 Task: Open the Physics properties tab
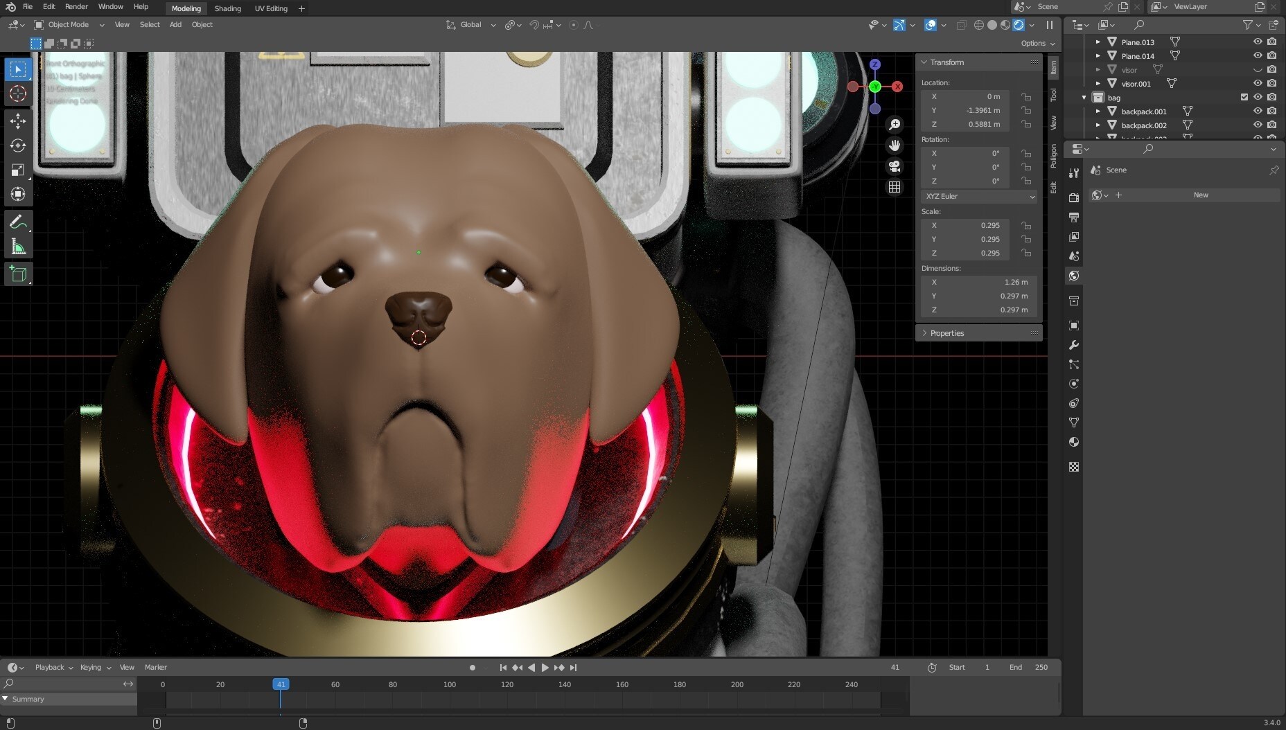coord(1074,384)
